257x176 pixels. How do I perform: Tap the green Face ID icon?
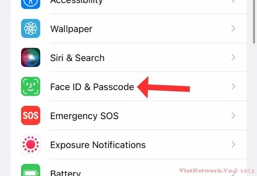[31, 87]
